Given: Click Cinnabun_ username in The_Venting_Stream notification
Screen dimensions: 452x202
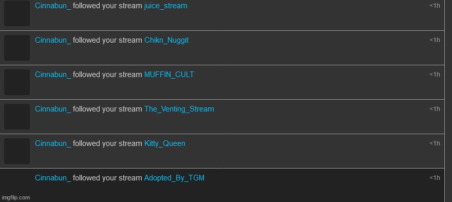Looking at the screenshot, I should tap(53, 109).
